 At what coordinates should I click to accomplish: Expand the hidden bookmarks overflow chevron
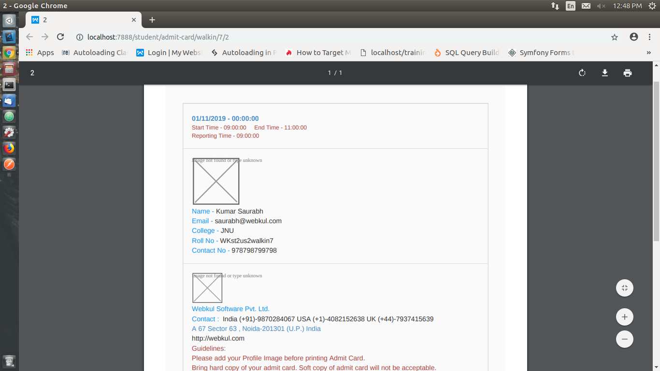tap(648, 53)
